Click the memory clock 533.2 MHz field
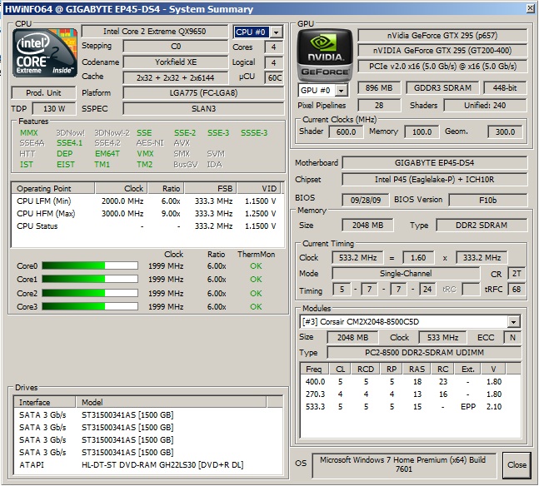 pos(357,258)
